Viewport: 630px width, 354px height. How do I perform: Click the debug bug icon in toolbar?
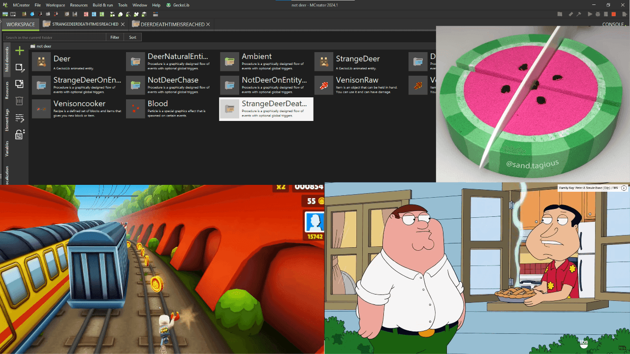(598, 14)
